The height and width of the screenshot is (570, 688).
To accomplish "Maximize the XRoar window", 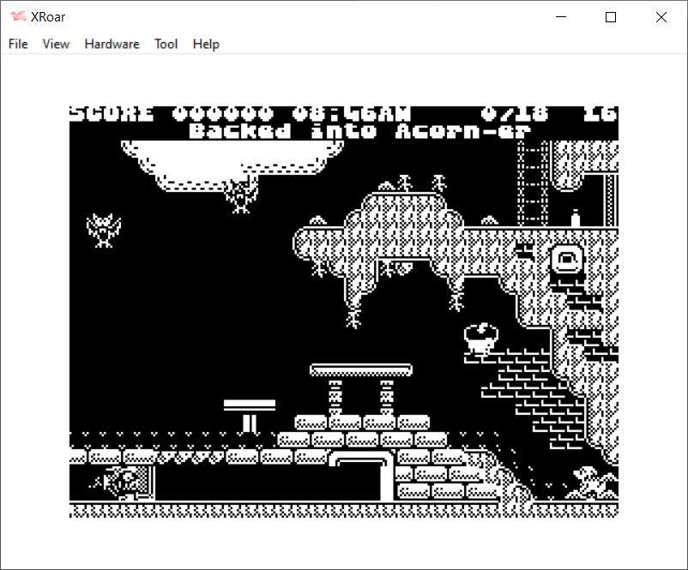I will (x=611, y=17).
